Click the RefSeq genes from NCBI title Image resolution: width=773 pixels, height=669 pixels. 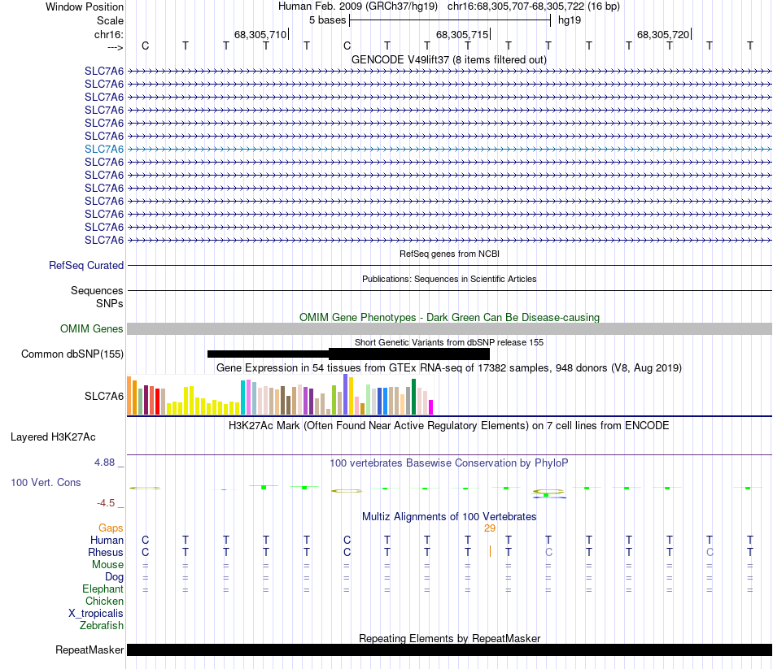449,254
